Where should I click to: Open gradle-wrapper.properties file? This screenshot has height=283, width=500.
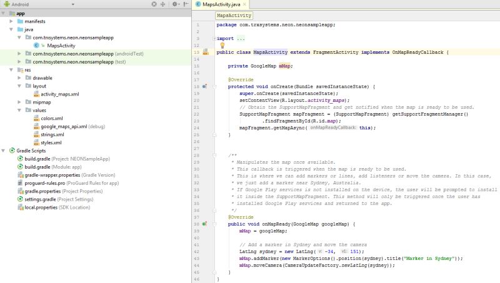70,175
